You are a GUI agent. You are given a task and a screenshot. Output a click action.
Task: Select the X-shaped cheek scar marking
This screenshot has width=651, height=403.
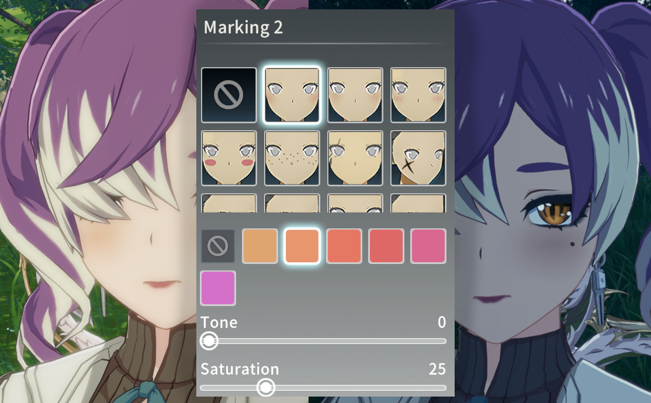coord(418,158)
